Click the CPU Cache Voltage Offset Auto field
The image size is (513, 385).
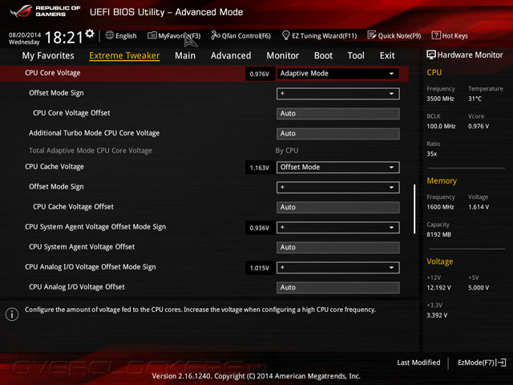[337, 207]
